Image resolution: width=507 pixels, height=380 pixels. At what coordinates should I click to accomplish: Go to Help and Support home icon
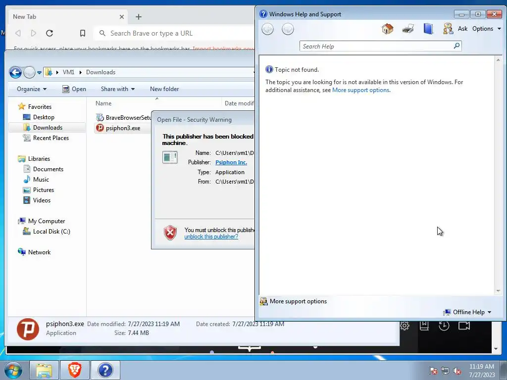click(x=387, y=29)
